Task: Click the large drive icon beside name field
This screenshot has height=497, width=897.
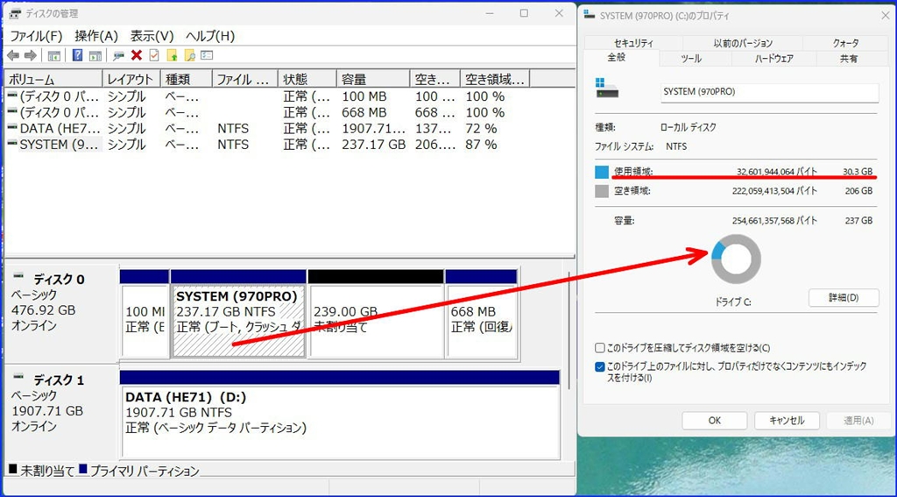Action: 607,88
